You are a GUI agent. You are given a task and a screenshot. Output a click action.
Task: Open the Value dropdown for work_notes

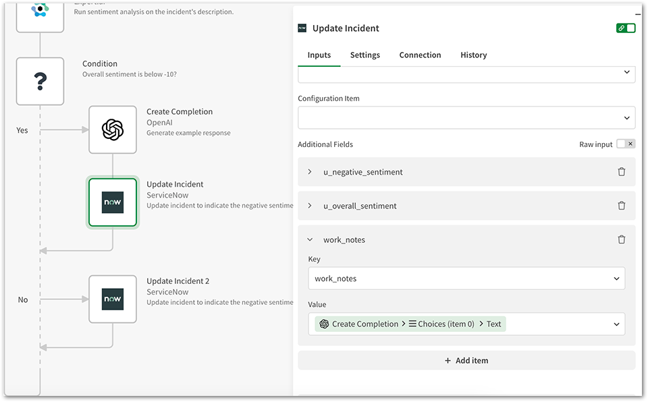click(616, 324)
